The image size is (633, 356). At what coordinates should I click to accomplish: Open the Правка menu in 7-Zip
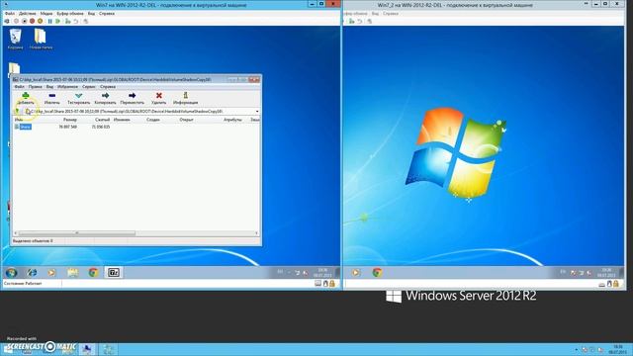(36, 87)
